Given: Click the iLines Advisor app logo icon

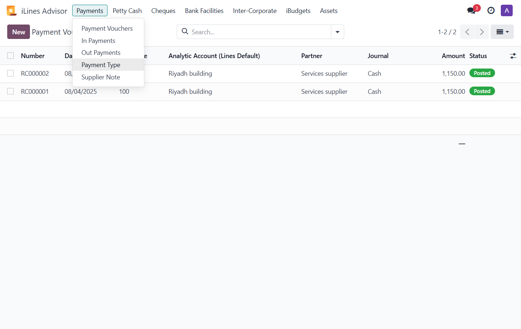Looking at the screenshot, I should tap(12, 11).
